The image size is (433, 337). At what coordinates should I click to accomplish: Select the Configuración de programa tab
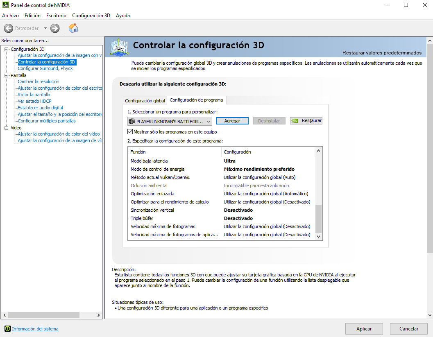[196, 100]
